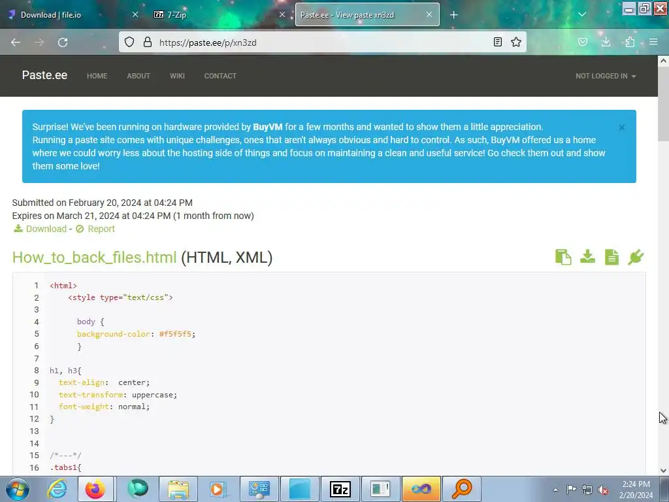Click the bold BuyVM link in banner
This screenshot has width=669, height=502.
[x=267, y=127]
